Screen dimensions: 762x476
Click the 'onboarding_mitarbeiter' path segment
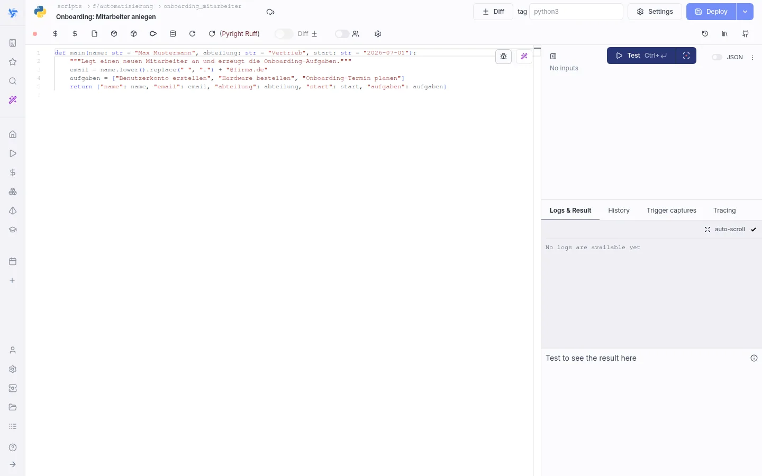pyautogui.click(x=202, y=6)
